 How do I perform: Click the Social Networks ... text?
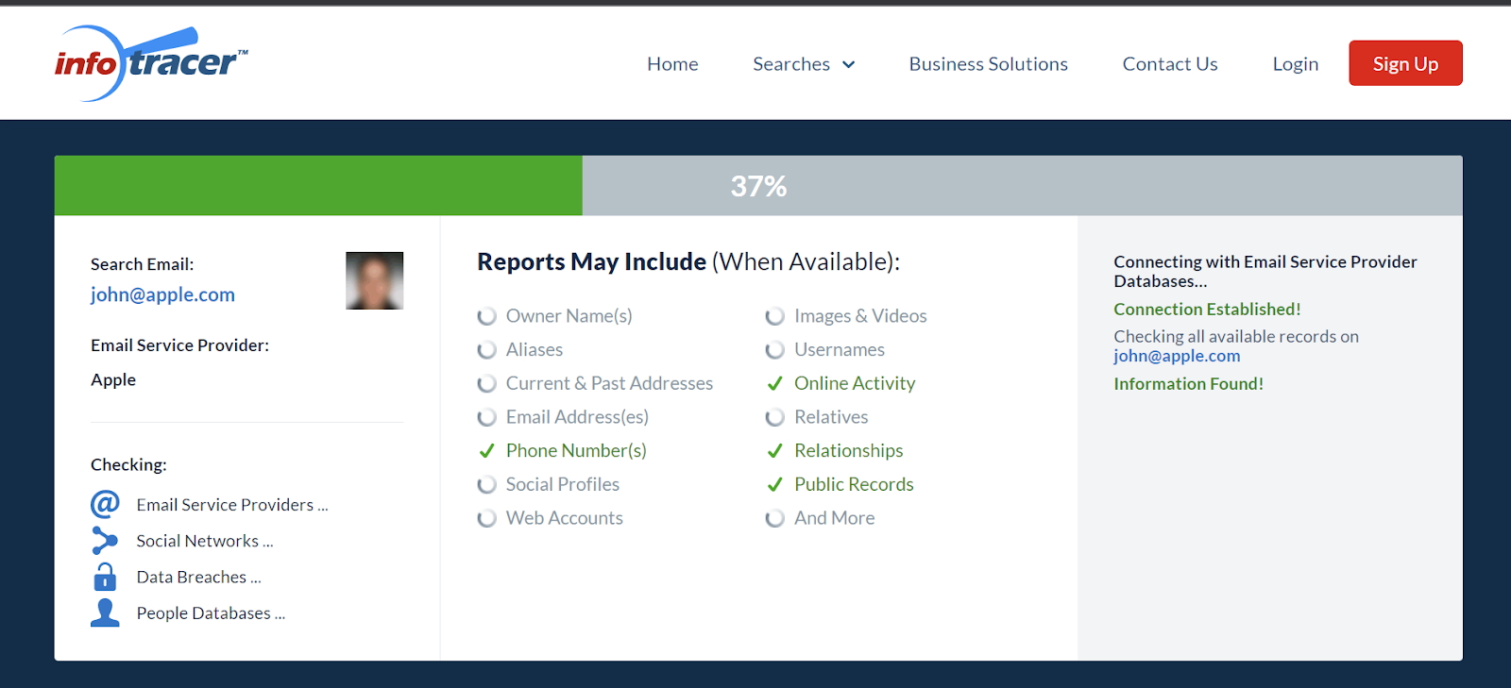(205, 541)
